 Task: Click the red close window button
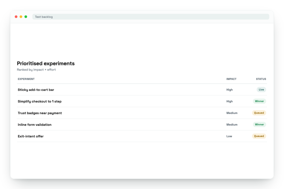click(16, 17)
